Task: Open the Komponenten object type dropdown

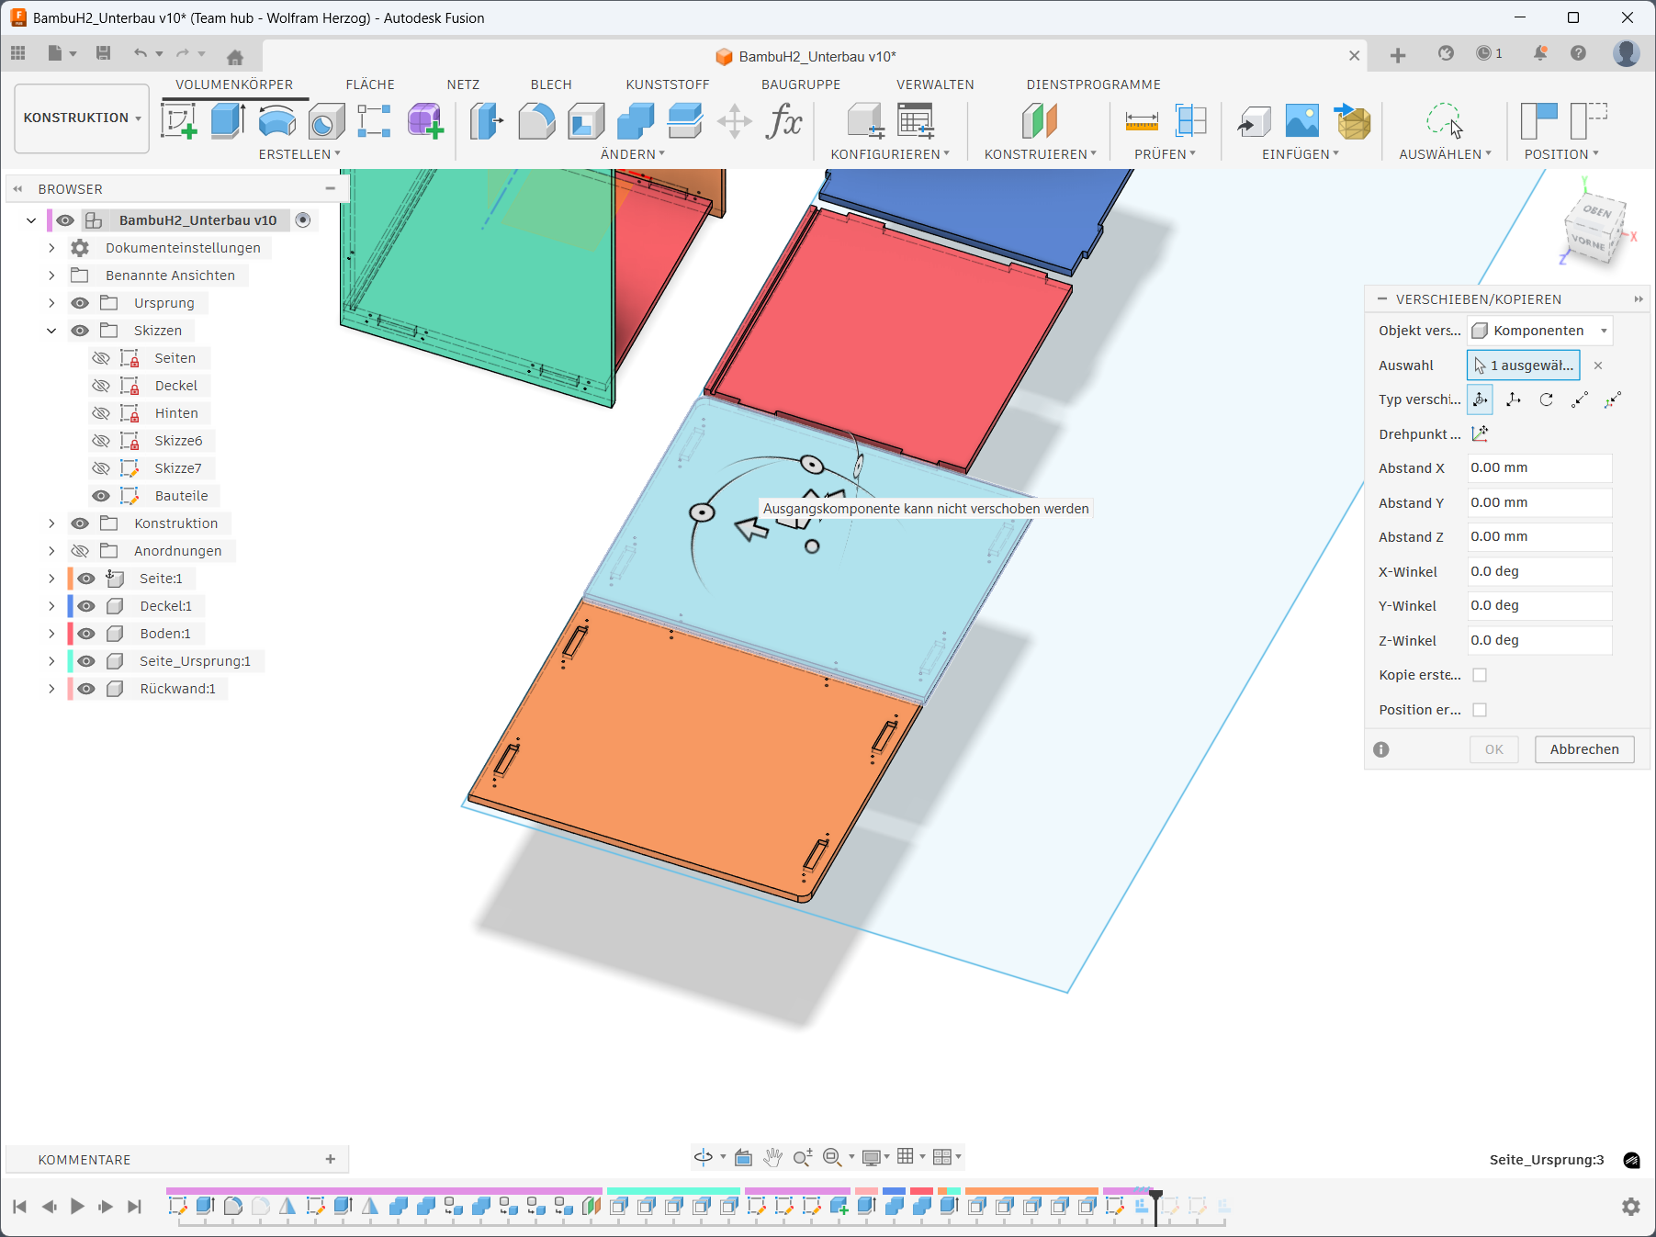Action: [x=1539, y=331]
